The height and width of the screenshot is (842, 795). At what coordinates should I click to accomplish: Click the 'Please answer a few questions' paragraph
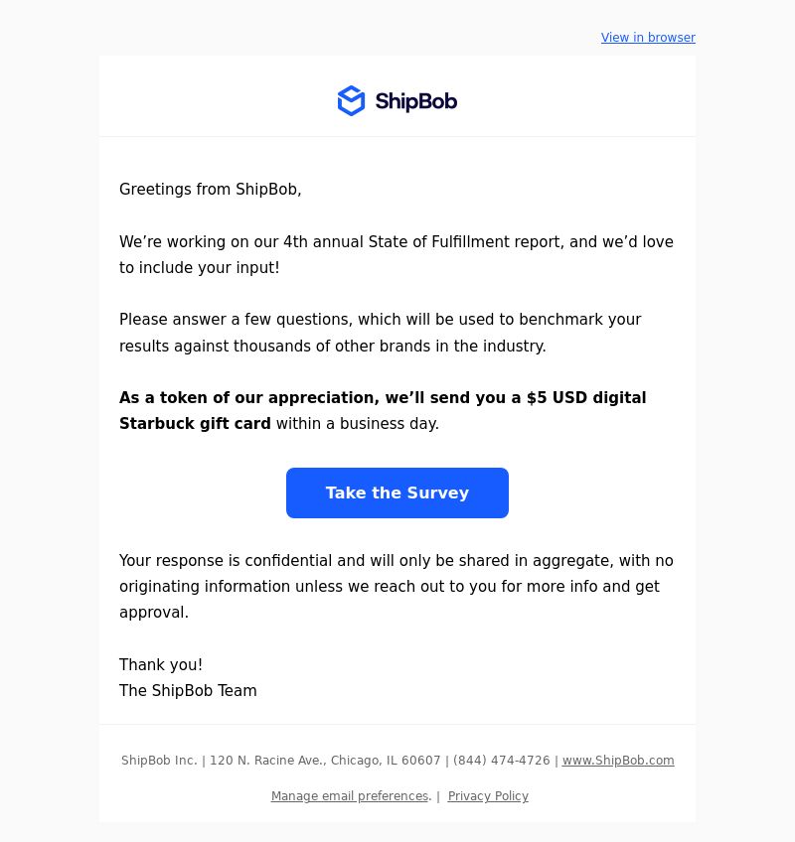coord(380,333)
